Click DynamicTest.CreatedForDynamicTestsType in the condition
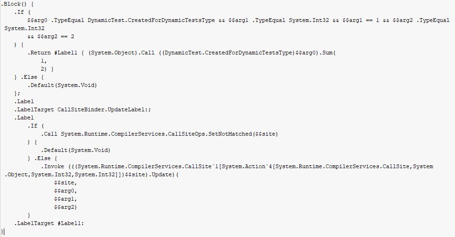The width and height of the screenshot is (455, 237). 151,20
